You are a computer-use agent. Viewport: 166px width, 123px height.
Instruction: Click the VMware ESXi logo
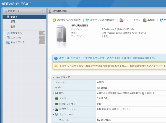click(x=16, y=4)
